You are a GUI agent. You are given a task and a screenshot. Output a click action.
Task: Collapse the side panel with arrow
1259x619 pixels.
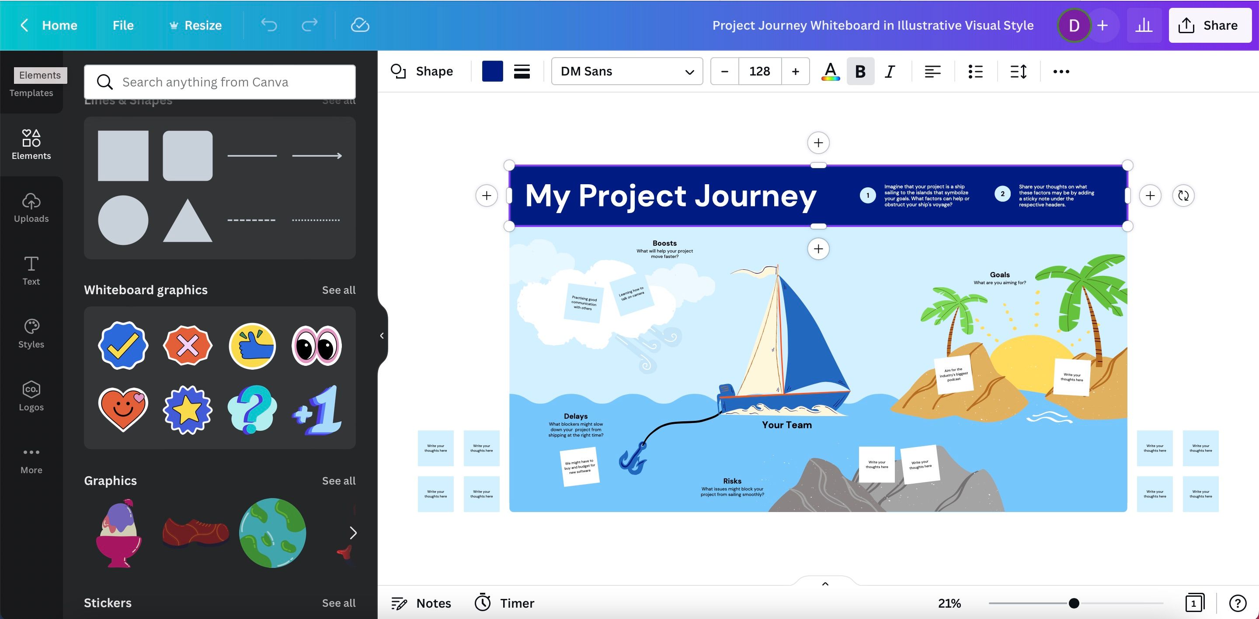pos(382,335)
